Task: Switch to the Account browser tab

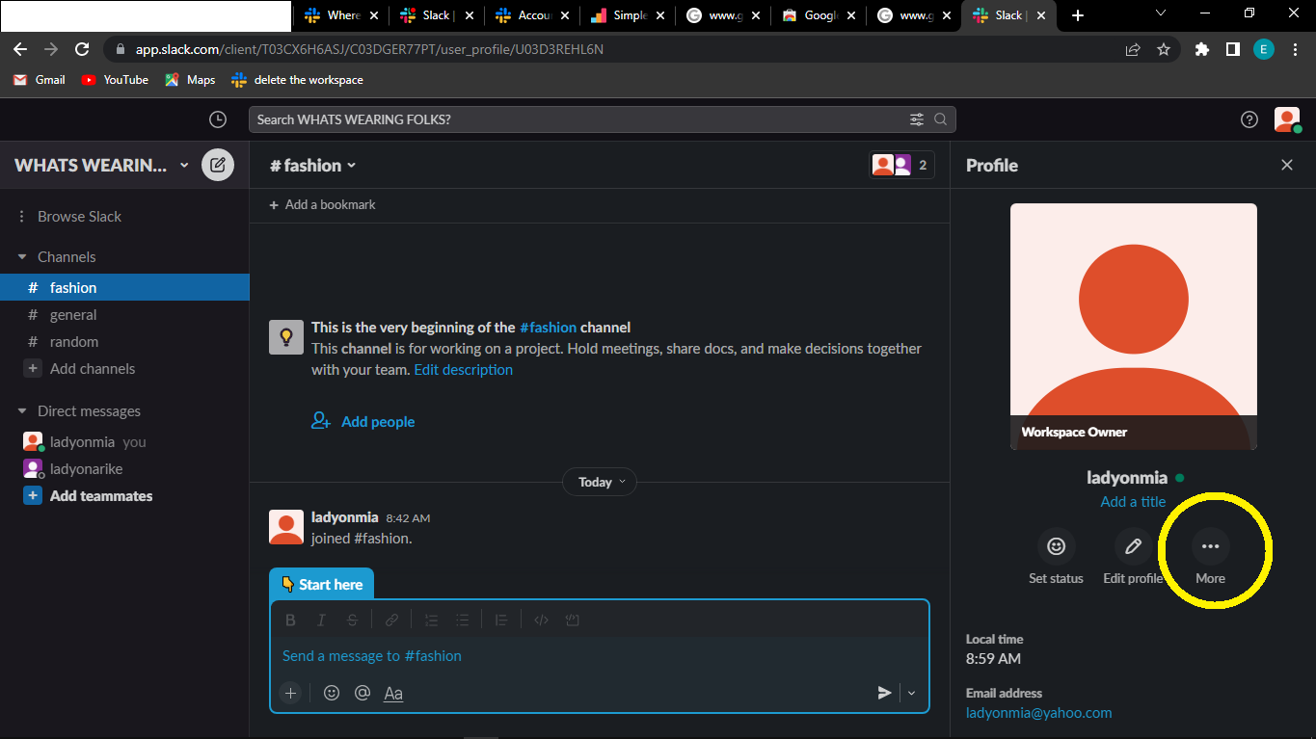Action: tap(532, 15)
